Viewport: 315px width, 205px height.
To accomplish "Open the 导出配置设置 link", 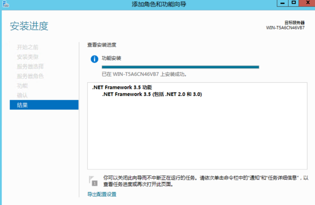I will click(x=102, y=195).
